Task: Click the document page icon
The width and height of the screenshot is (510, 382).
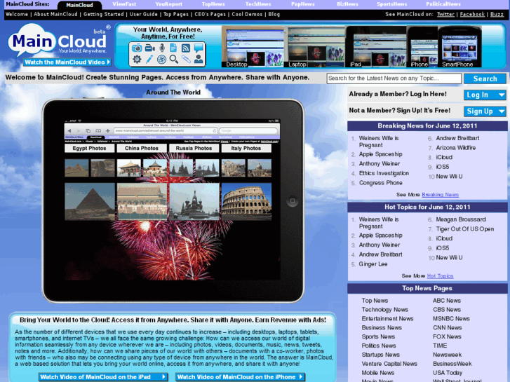Action: pyautogui.click(x=173, y=48)
